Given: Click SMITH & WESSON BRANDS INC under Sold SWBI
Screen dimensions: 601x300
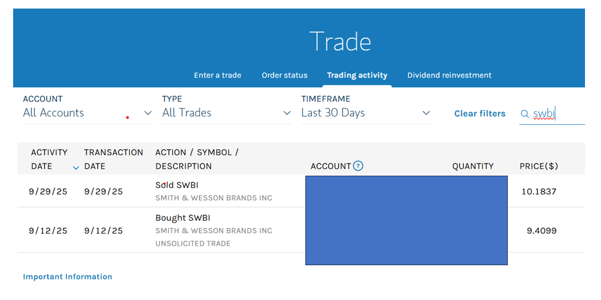Looking at the screenshot, I should click(213, 198).
